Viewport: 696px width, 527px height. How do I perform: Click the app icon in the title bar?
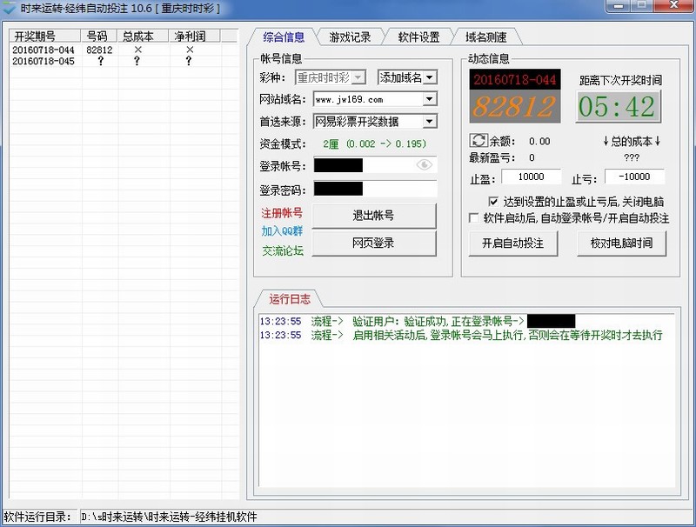10,8
